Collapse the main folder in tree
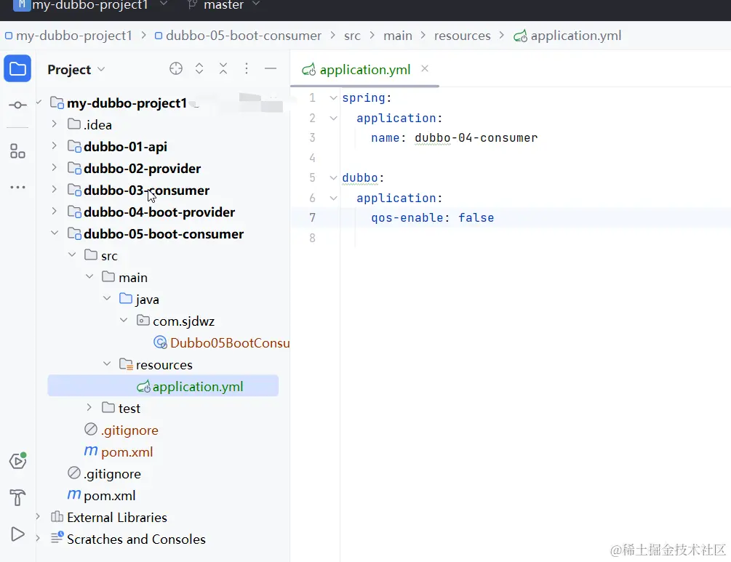This screenshot has height=562, width=731. pyautogui.click(x=89, y=277)
